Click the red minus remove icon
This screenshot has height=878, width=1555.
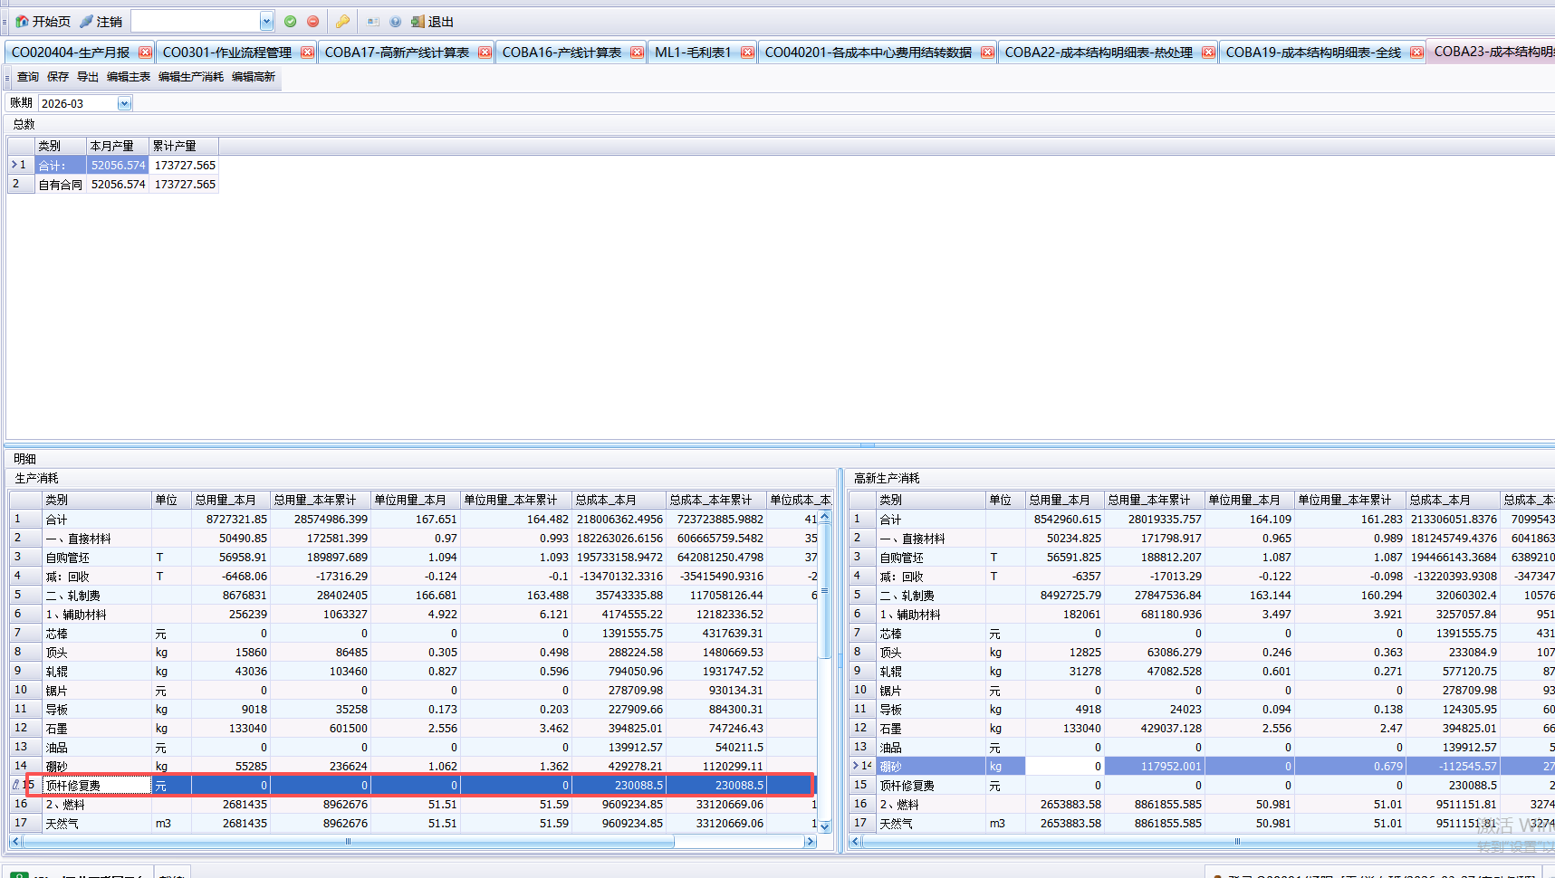(313, 22)
